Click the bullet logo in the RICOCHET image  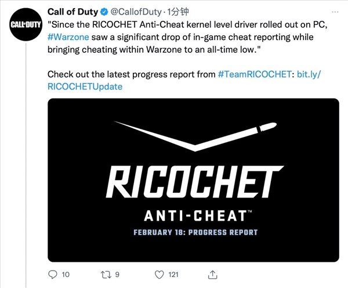pyautogui.click(x=195, y=136)
